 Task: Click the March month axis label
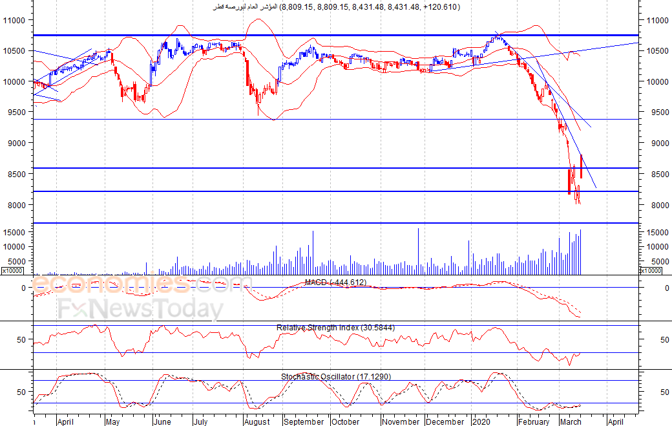point(571,421)
